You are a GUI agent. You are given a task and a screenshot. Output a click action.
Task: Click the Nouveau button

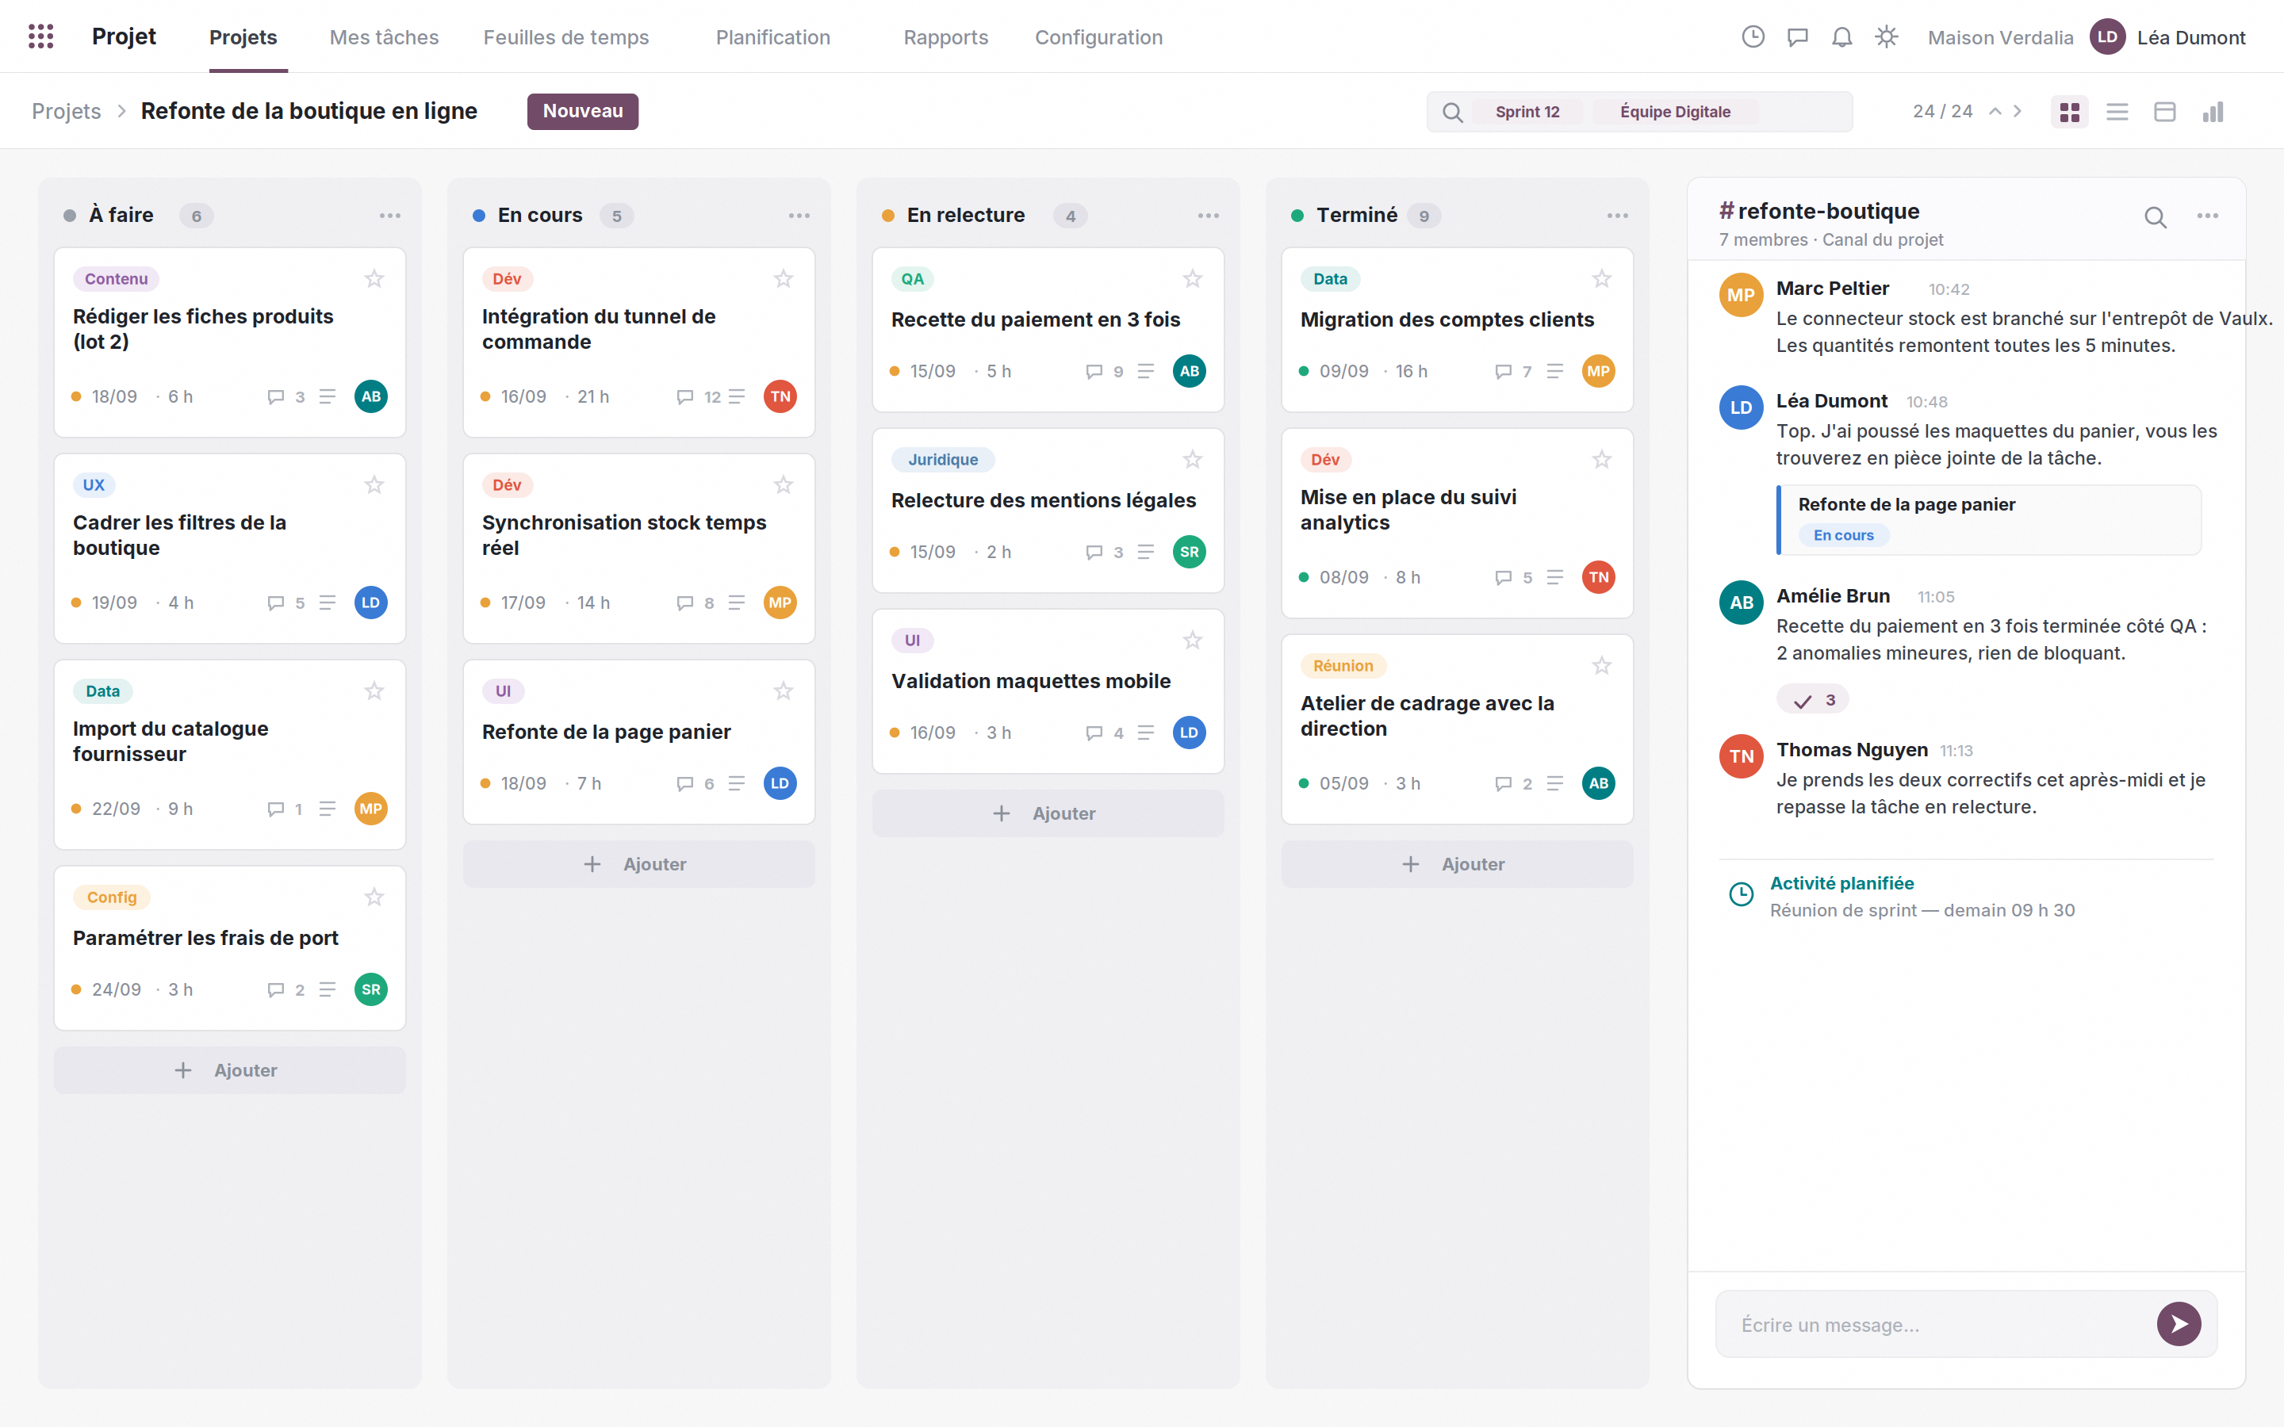(582, 111)
